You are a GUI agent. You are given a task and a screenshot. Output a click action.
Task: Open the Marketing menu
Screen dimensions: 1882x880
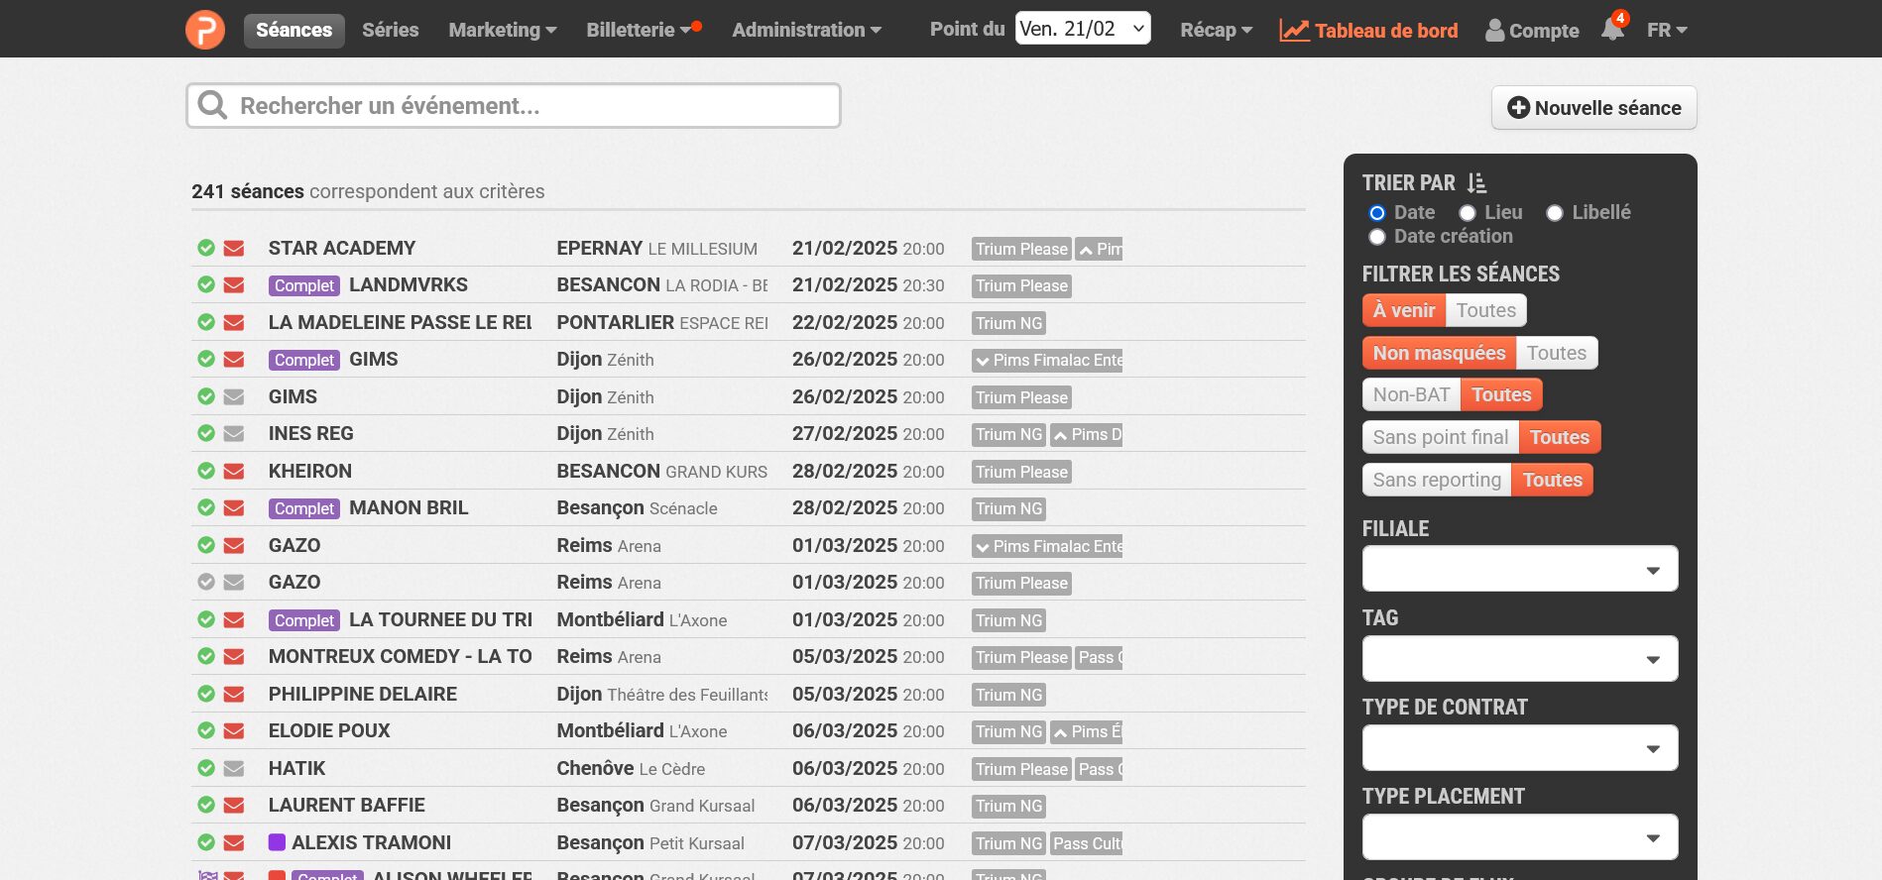(503, 31)
